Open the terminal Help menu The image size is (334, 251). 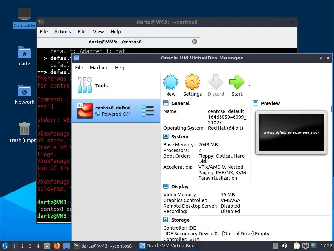point(116,32)
